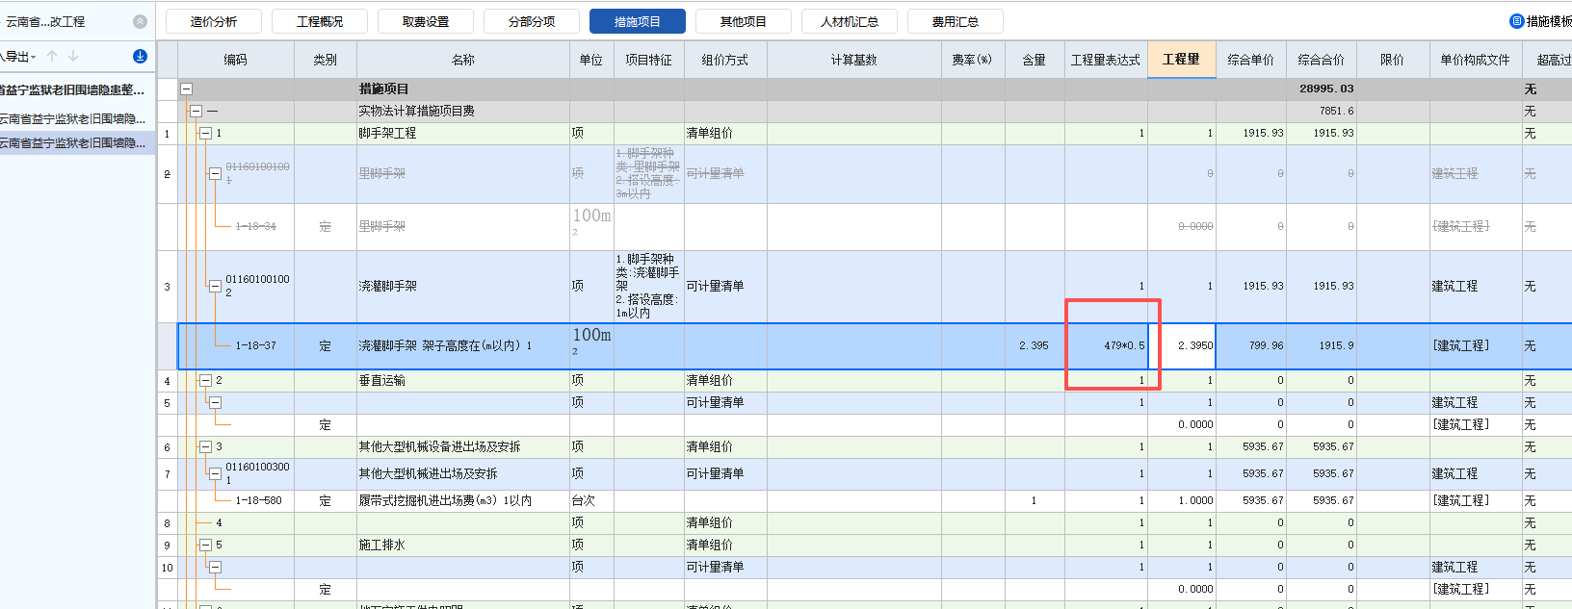Screen dimensions: 1572x609
Task: Click the unit price 799.96
Action: pyautogui.click(x=1251, y=345)
